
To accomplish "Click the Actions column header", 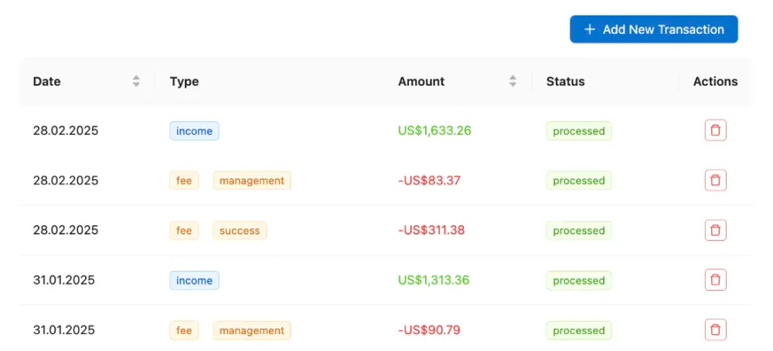I will 715,81.
